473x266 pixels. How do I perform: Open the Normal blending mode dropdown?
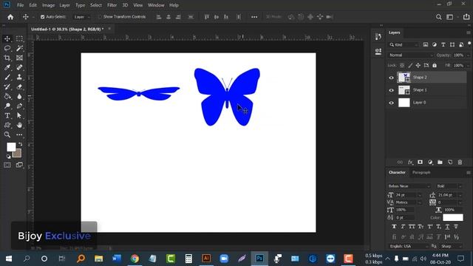click(x=411, y=55)
